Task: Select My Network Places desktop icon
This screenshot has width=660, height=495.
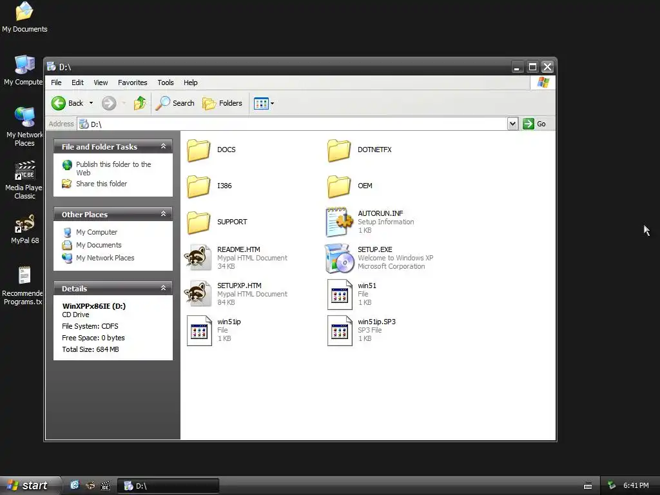Action: pyautogui.click(x=24, y=127)
